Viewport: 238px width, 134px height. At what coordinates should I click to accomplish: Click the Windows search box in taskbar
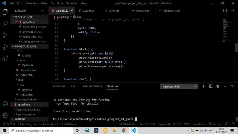pyautogui.click(x=41, y=130)
